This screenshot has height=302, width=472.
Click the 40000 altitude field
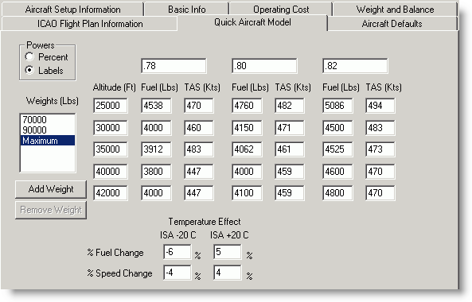tap(110, 172)
